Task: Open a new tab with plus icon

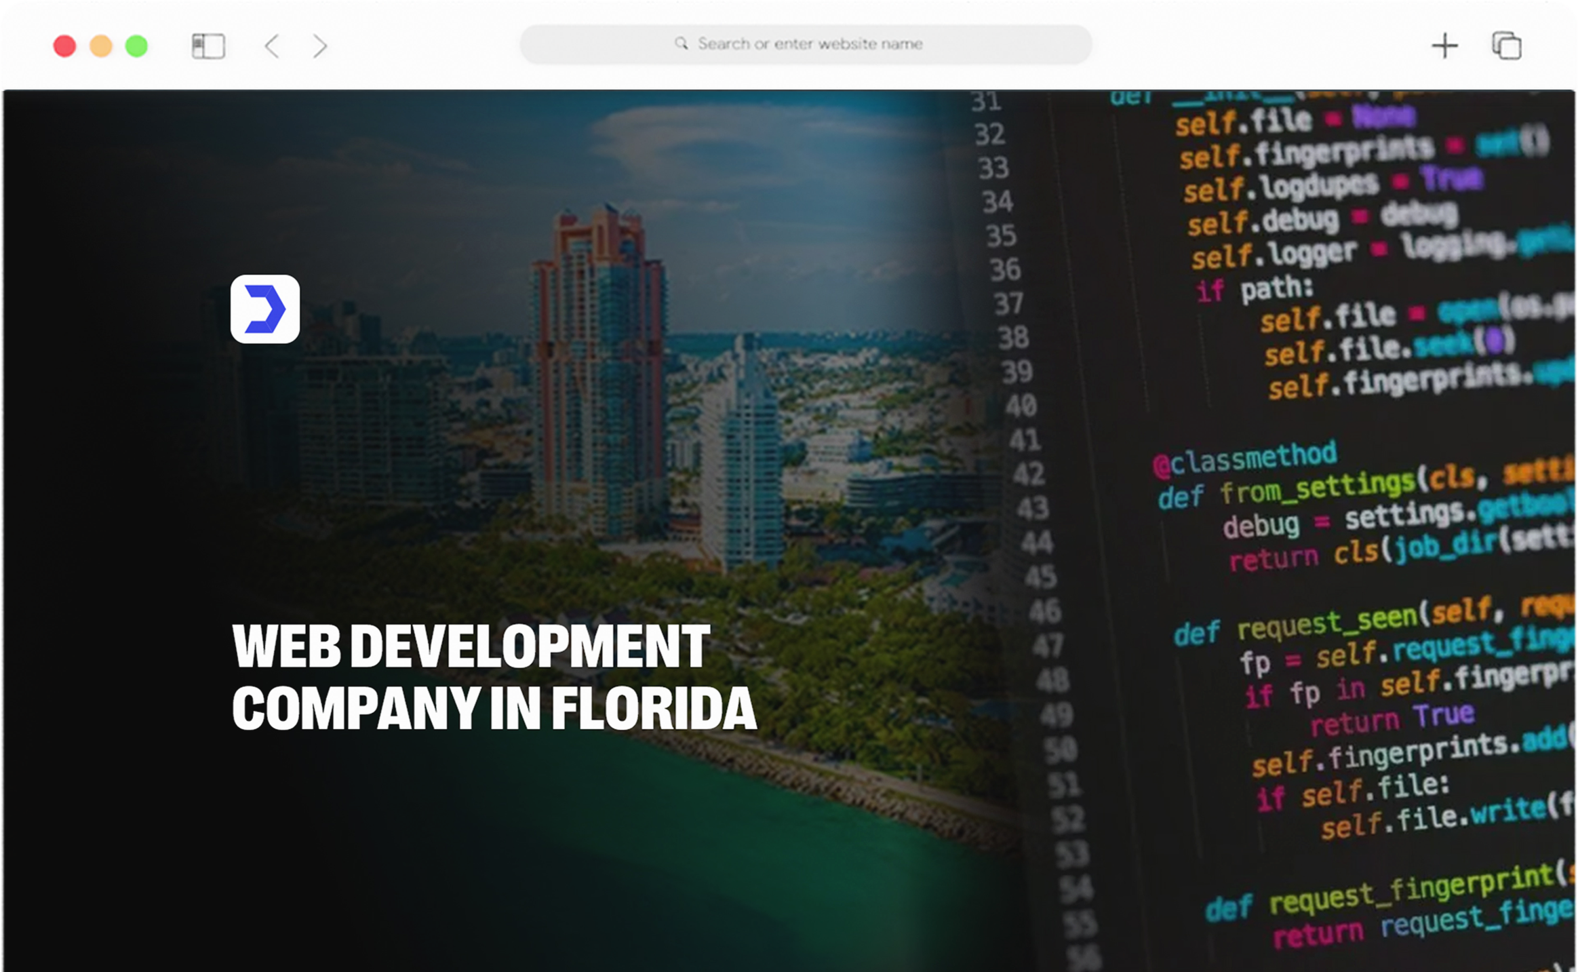Action: pos(1444,46)
